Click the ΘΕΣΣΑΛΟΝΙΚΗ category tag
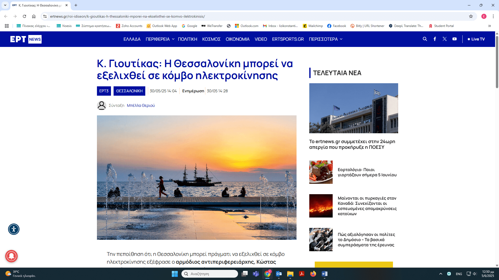The width and height of the screenshot is (499, 280). [x=129, y=91]
